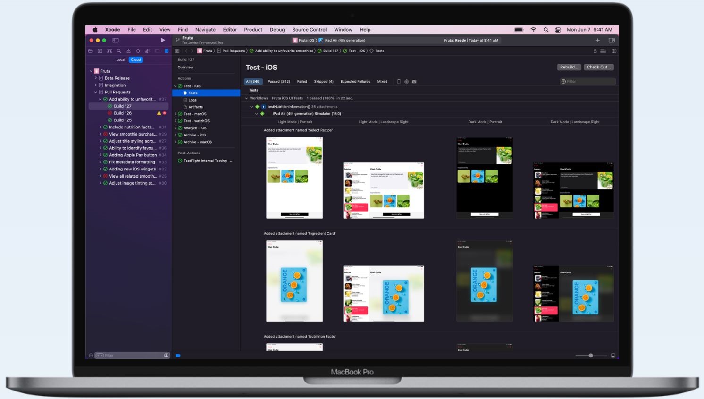The image size is (704, 399).
Task: Expand the Beta Release workflow
Action: pos(96,78)
